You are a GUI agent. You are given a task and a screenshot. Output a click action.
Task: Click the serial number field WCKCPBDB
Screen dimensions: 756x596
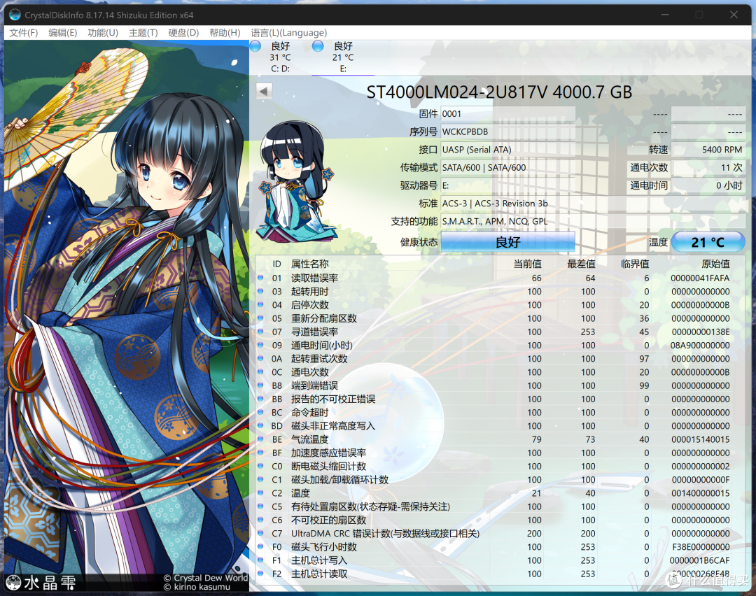pyautogui.click(x=507, y=132)
